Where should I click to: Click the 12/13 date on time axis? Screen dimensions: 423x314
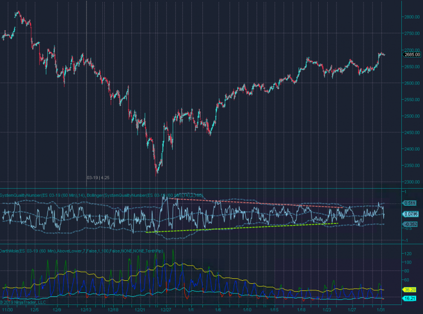[86, 310]
